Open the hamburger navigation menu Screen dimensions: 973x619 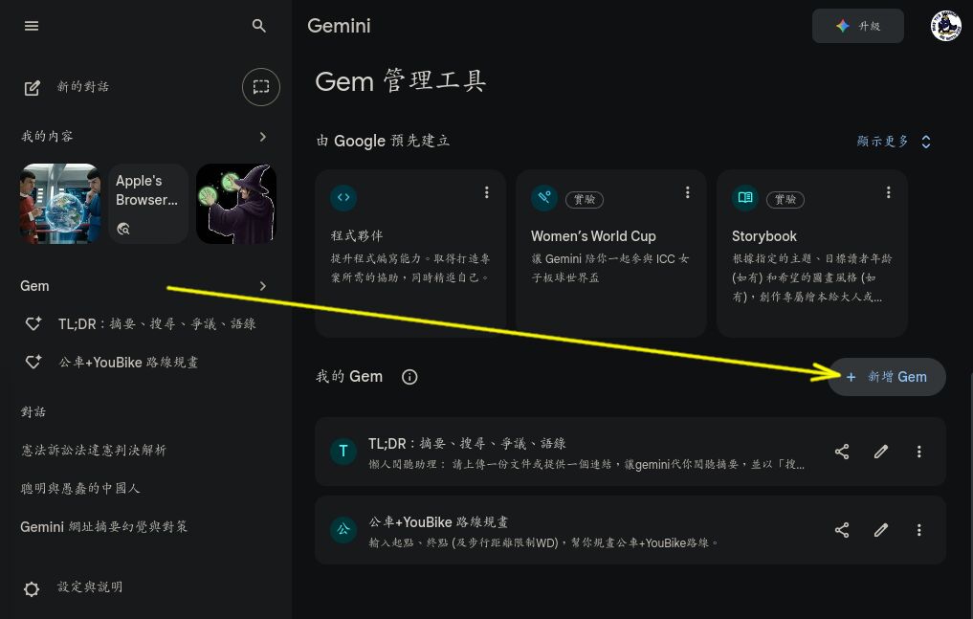(x=32, y=26)
